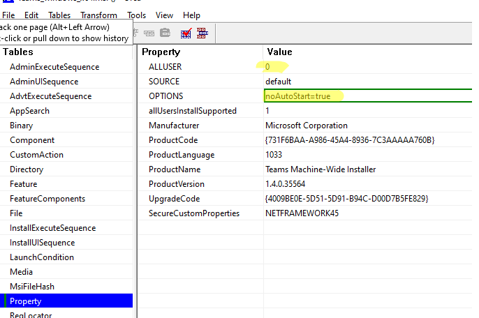Click the red grid icon in toolbar
Screen dimensions: 479x318
(x=202, y=33)
